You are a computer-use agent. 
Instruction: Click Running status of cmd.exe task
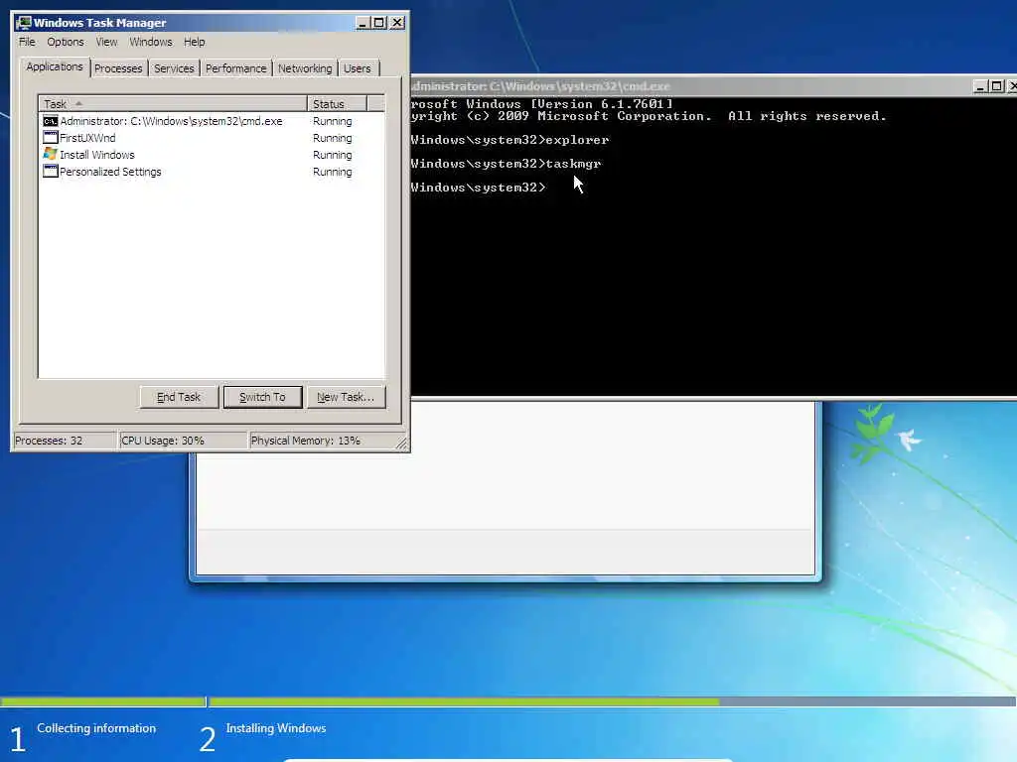[332, 121]
